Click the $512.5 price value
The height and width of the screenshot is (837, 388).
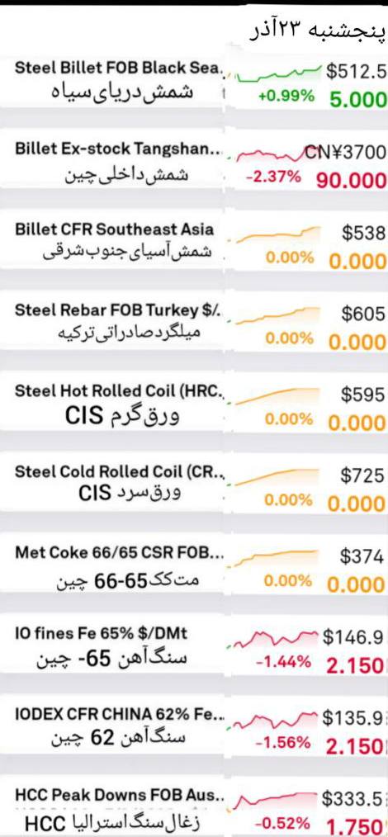click(354, 71)
